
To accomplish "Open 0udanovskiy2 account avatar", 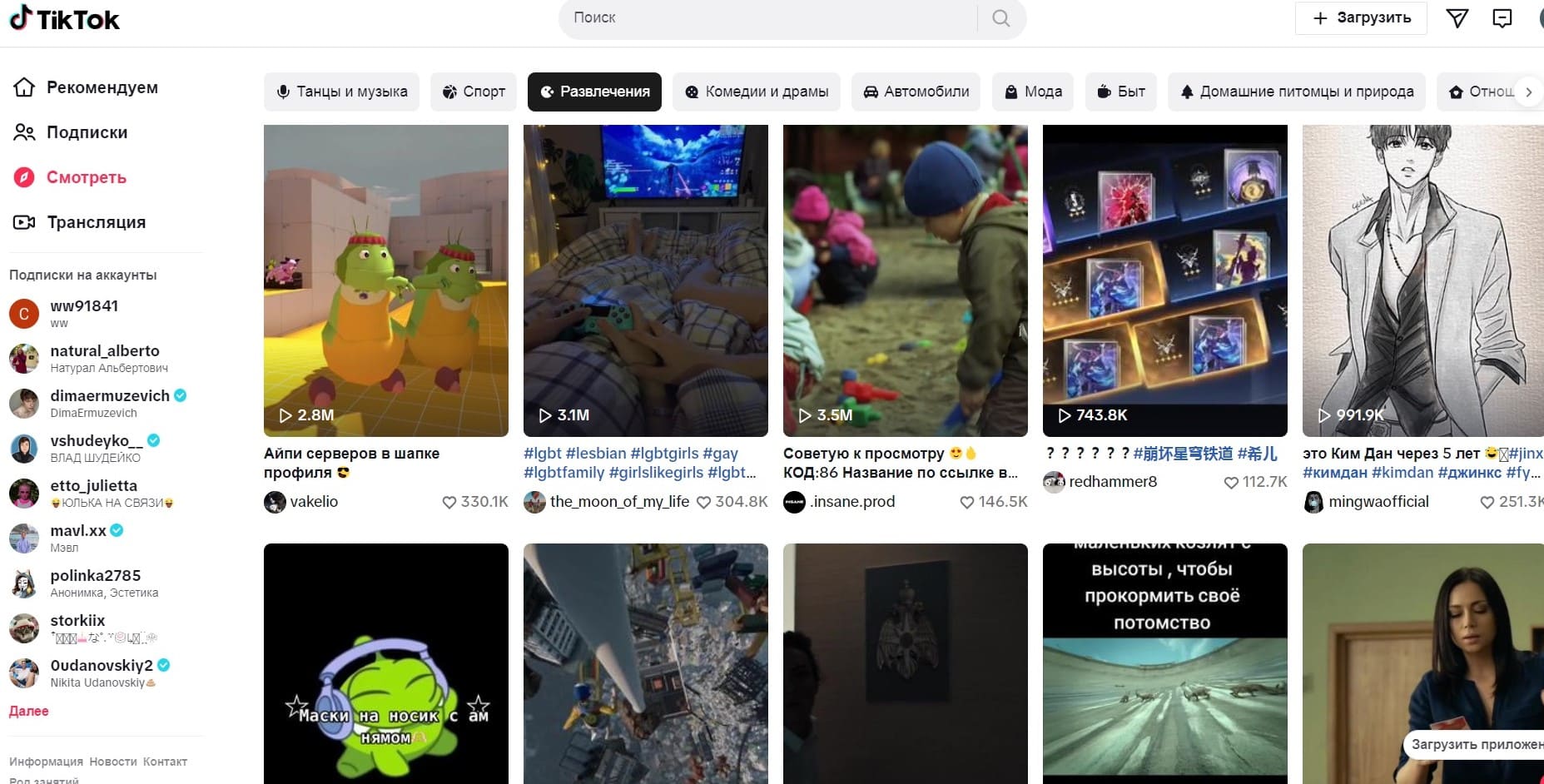I will [x=24, y=673].
